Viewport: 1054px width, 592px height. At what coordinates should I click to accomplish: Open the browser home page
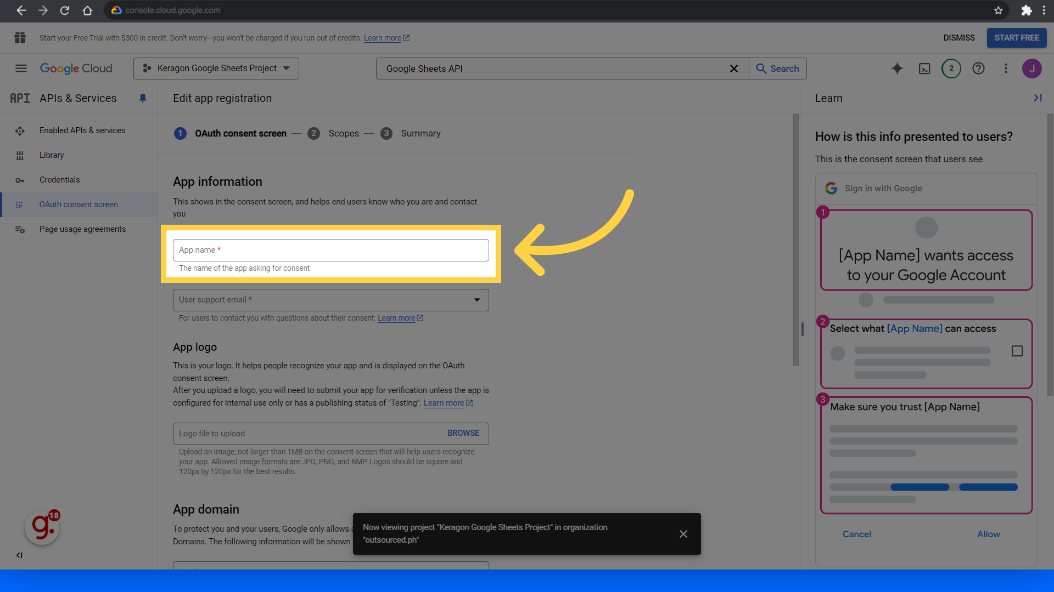point(87,10)
